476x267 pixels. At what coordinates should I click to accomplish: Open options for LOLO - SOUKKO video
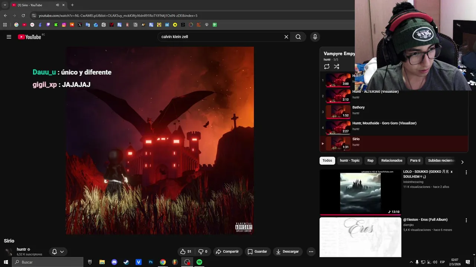tap(466, 172)
